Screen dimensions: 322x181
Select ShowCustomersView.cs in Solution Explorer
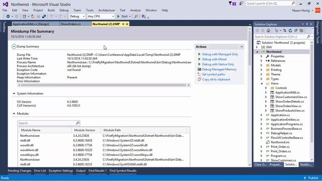291,97
